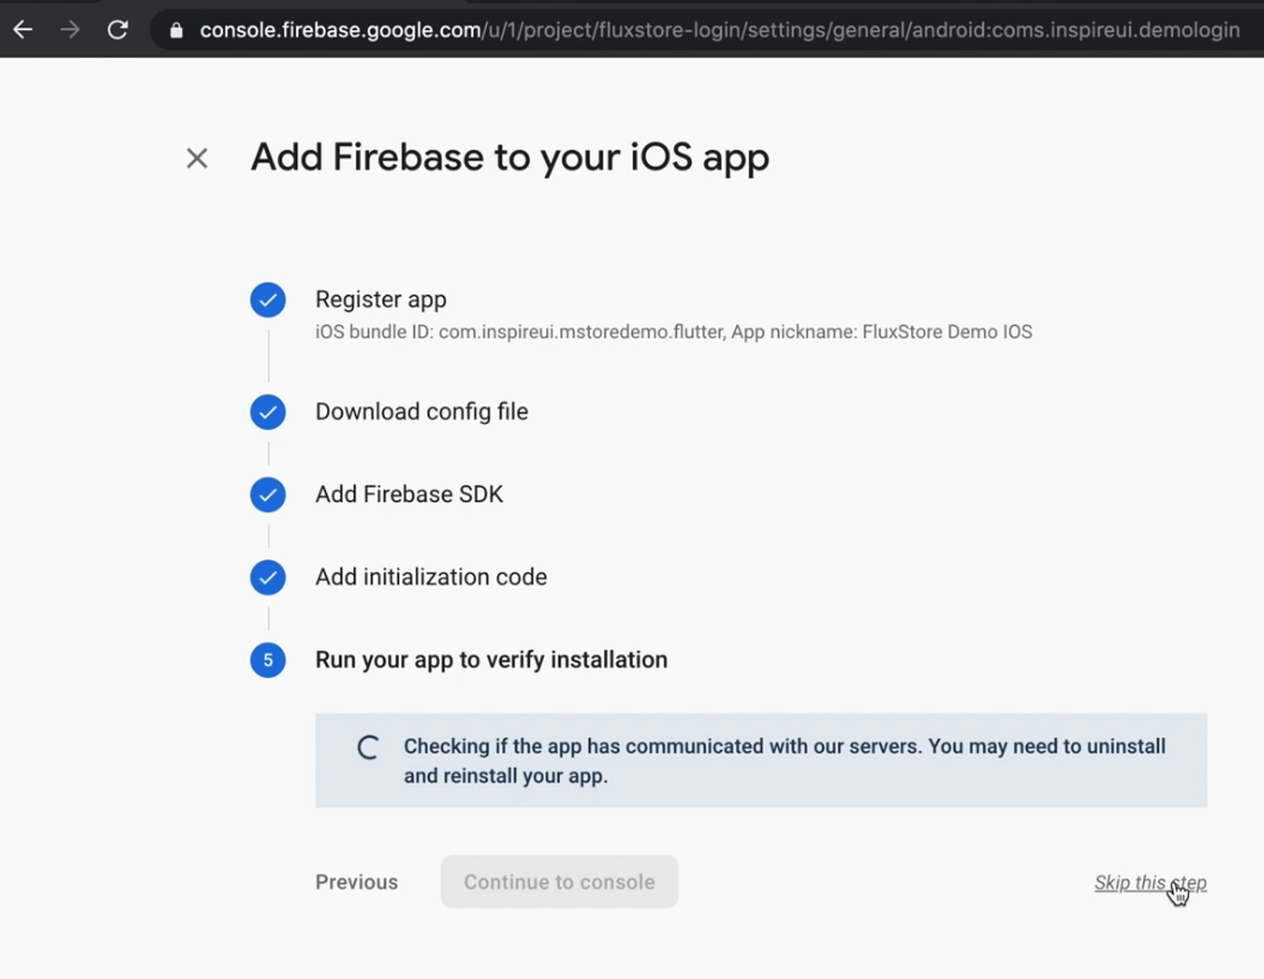The width and height of the screenshot is (1264, 979).
Task: Expand the Download config file step
Action: 422,411
